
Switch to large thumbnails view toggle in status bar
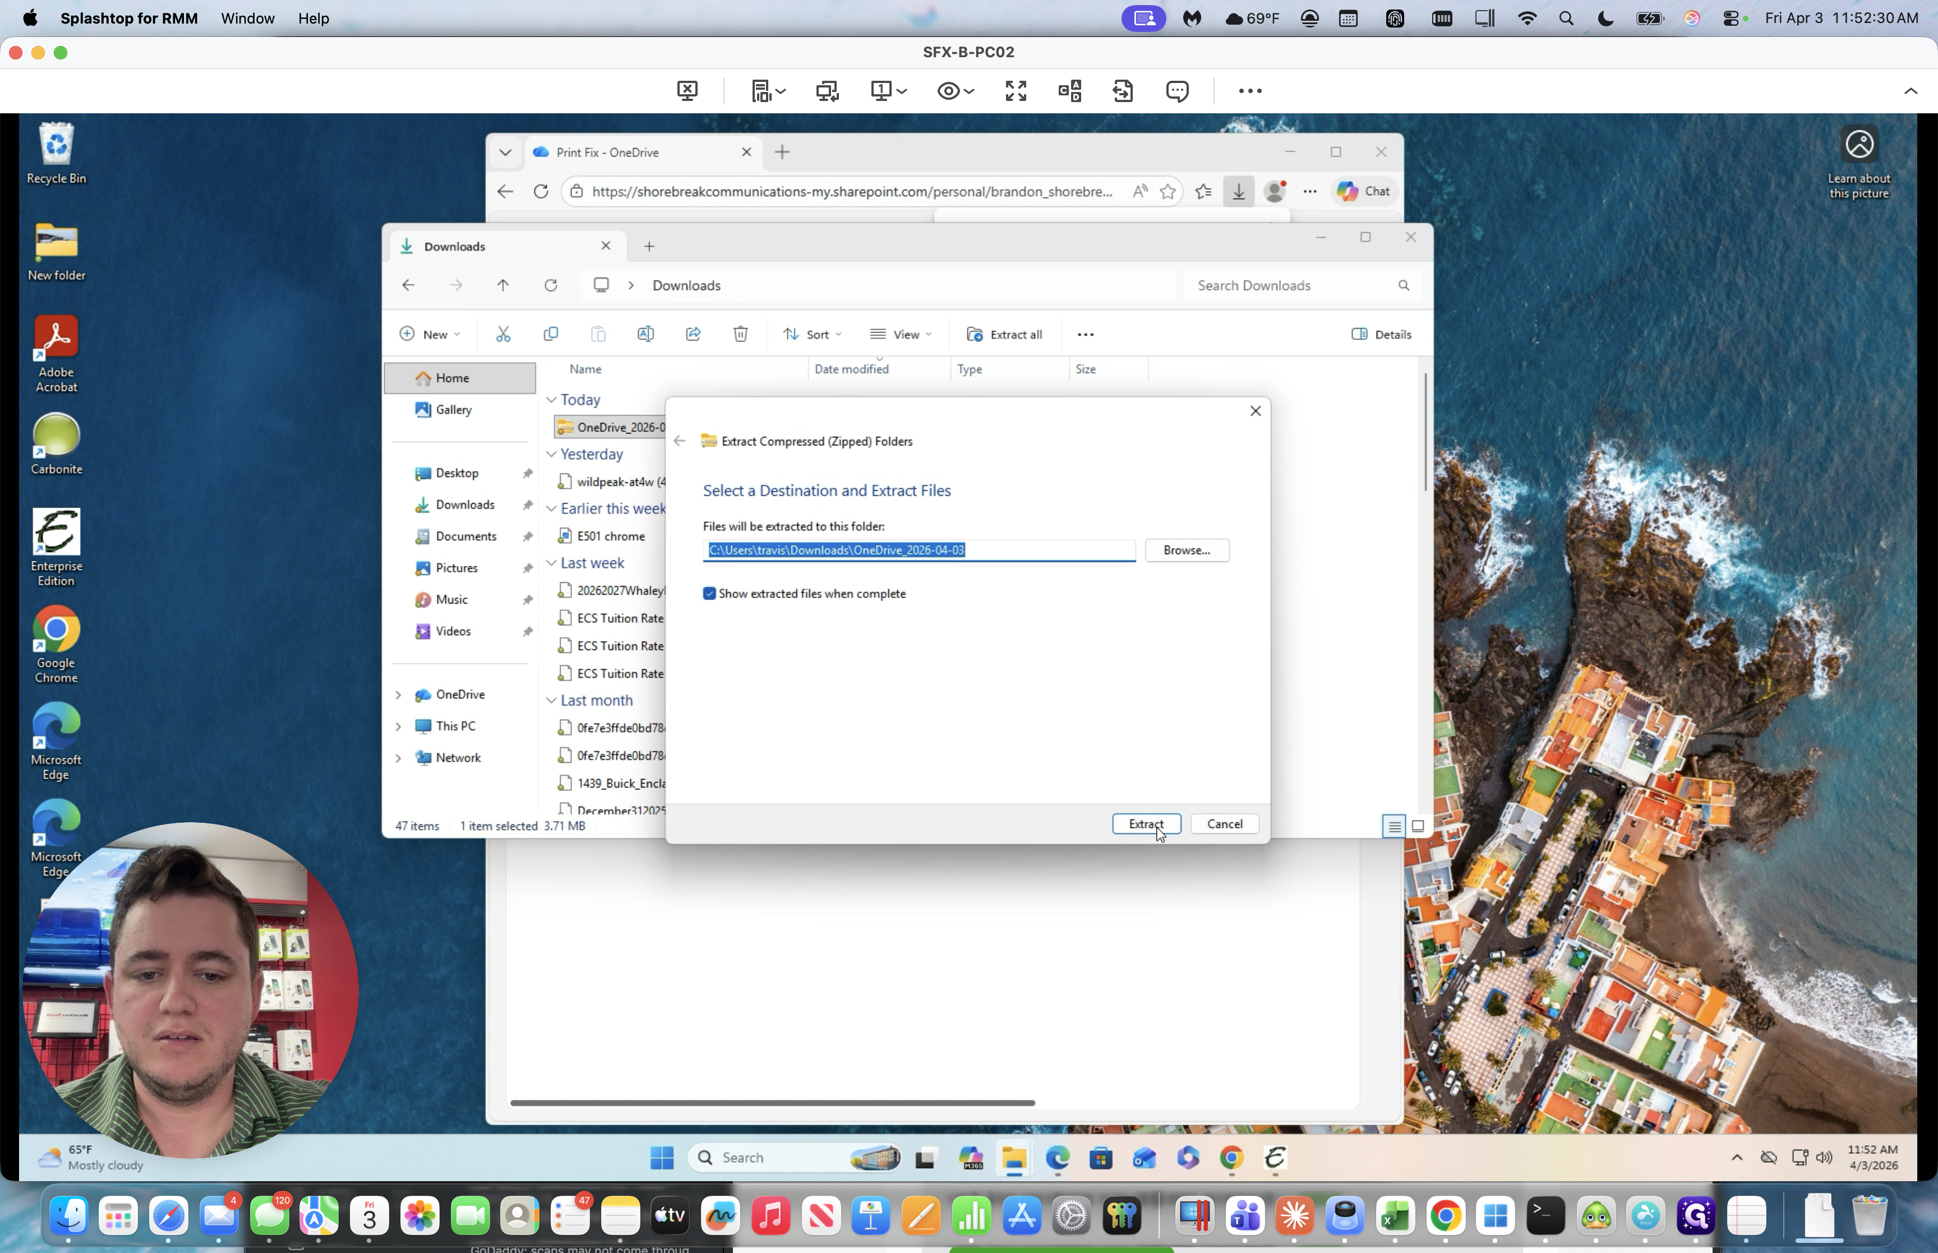[1418, 826]
